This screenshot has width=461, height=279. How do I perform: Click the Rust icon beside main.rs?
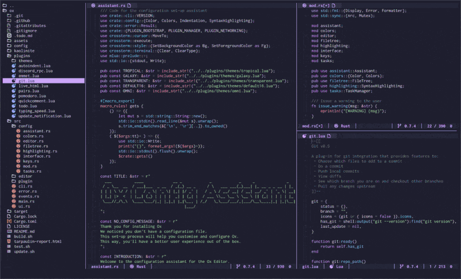point(13,201)
